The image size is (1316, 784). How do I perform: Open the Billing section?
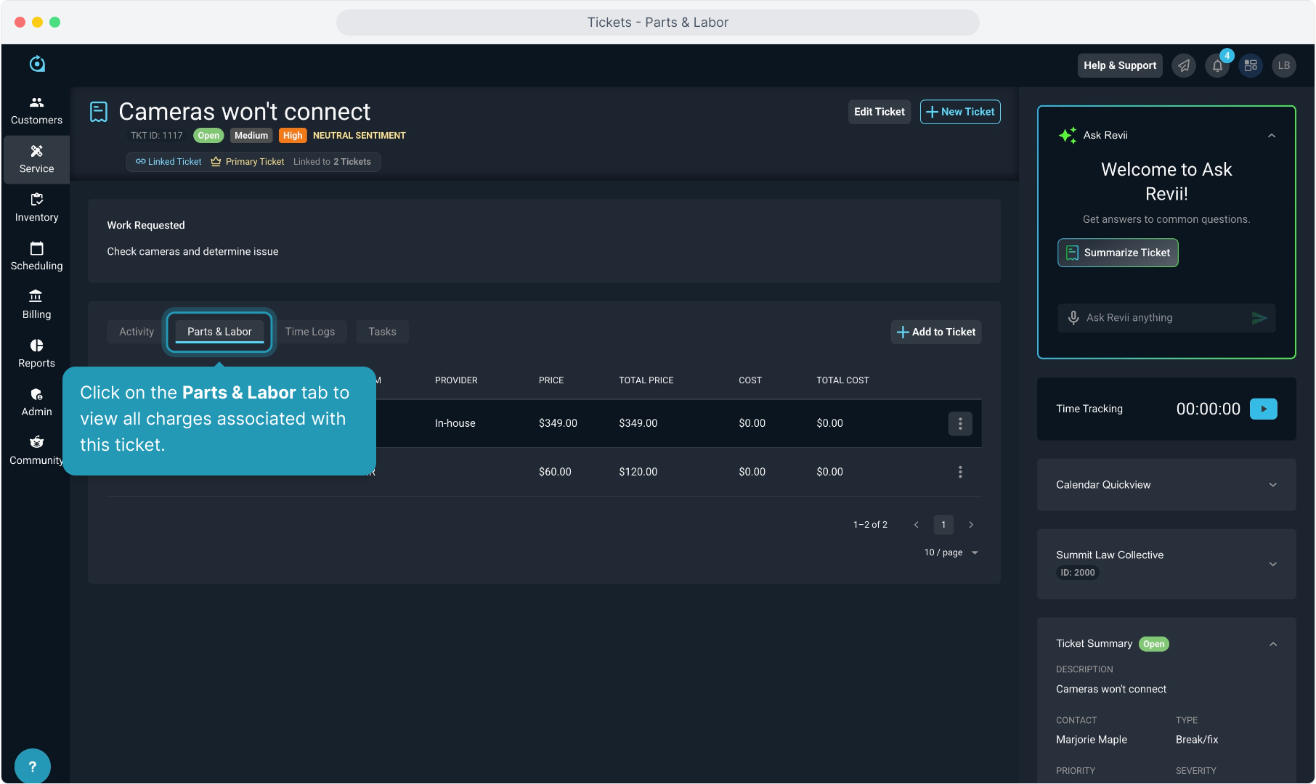pyautogui.click(x=36, y=305)
